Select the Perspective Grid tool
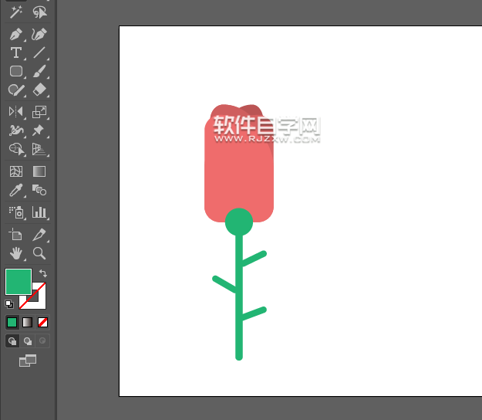The width and height of the screenshot is (482, 420). pyautogui.click(x=39, y=149)
